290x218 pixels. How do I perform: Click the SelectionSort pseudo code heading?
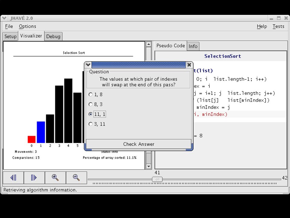[x=223, y=56]
